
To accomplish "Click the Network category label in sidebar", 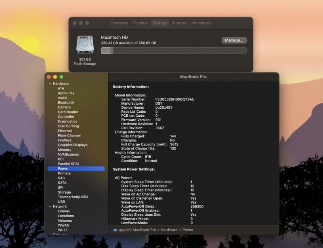I will pyautogui.click(x=59, y=206).
